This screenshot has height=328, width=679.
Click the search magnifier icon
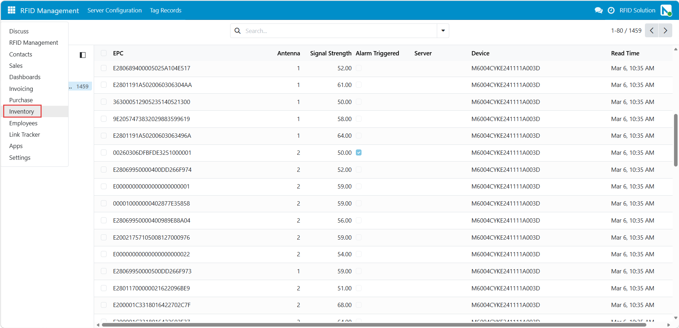point(238,31)
